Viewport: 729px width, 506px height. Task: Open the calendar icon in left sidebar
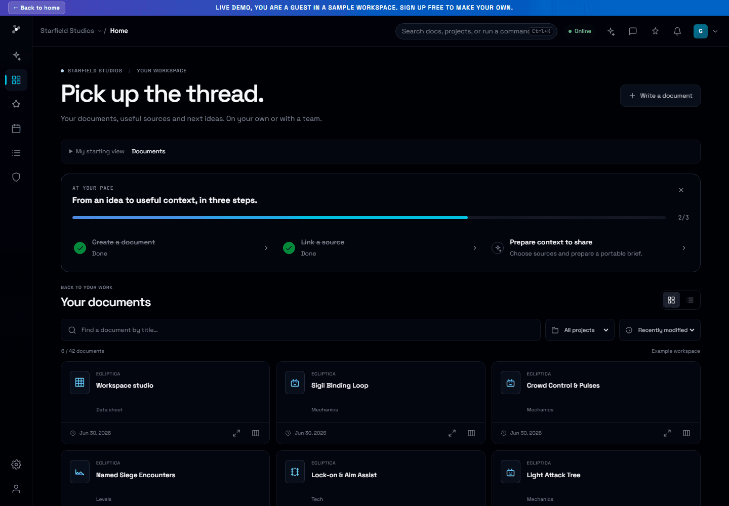click(16, 129)
